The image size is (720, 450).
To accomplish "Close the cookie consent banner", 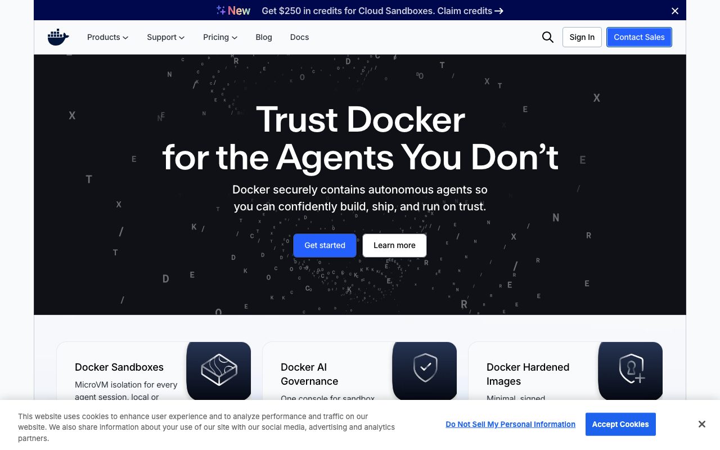I will pyautogui.click(x=701, y=424).
